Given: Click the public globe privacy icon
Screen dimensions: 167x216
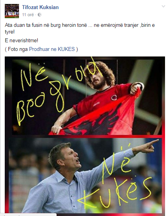Looking at the screenshot, I should [40, 15].
